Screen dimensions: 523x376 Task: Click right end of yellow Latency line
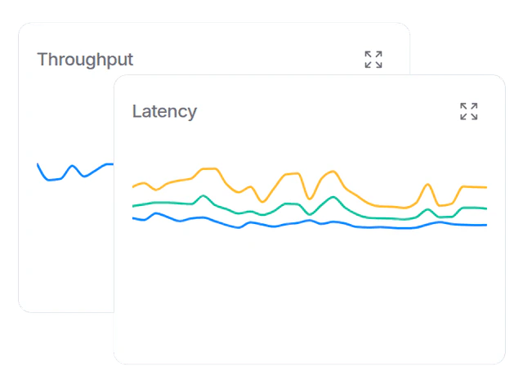[486, 188]
